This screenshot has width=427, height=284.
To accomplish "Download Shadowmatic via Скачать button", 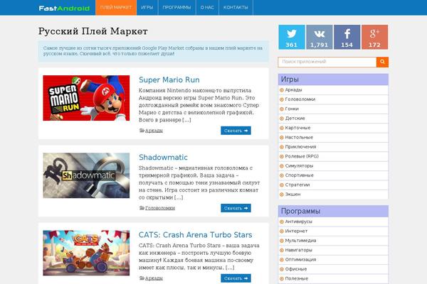I will click(236, 208).
